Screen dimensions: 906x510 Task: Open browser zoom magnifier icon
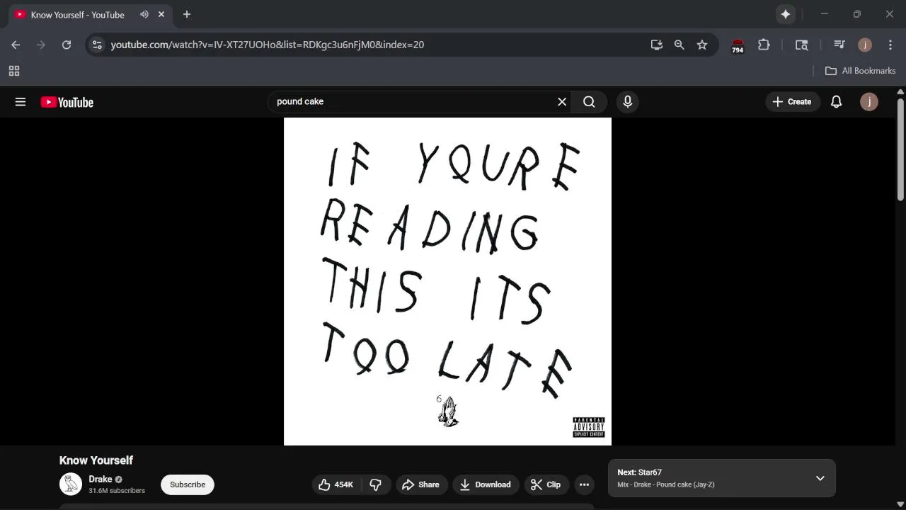coord(679,45)
